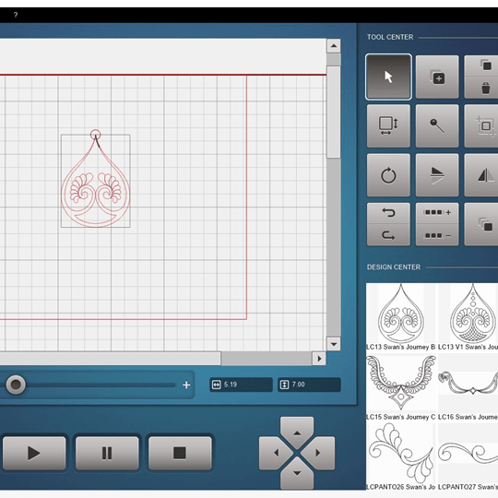Viewport: 498px width, 498px height.
Task: Undo the last action
Action: 388,212
